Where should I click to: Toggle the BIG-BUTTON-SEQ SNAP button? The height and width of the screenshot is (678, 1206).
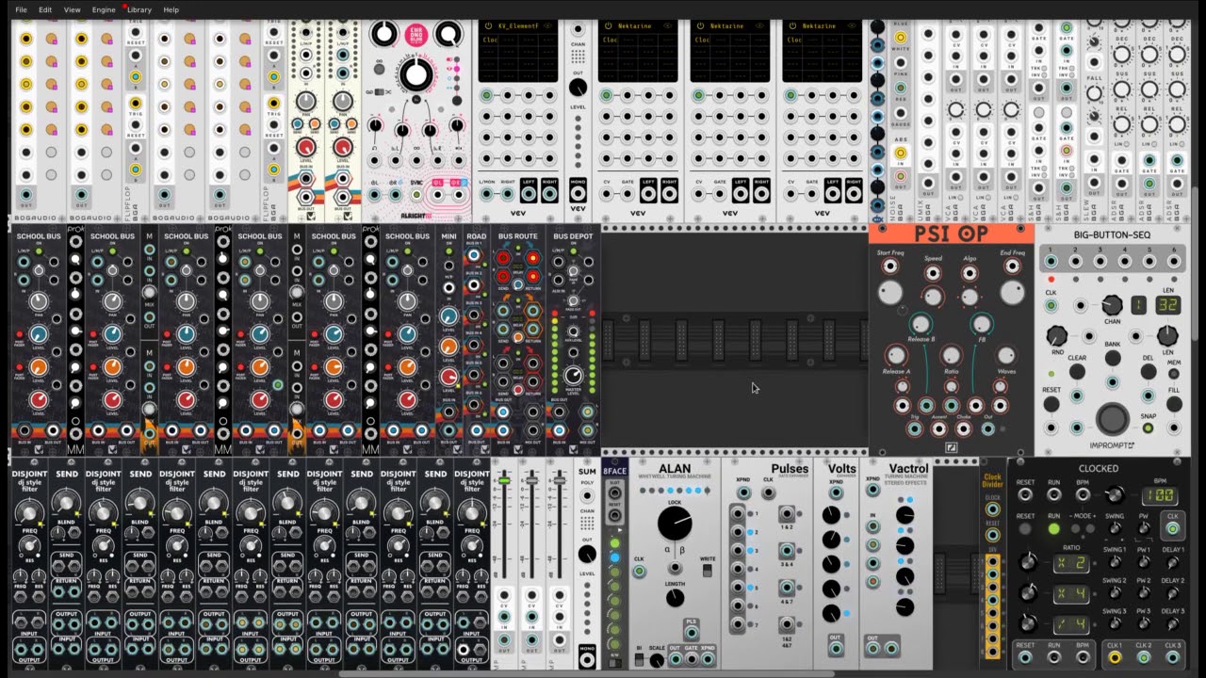tap(1148, 428)
